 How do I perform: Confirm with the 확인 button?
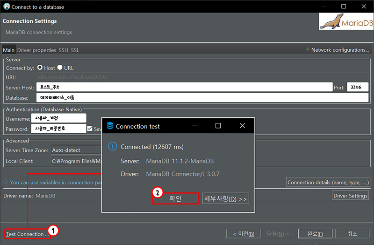(x=175, y=198)
